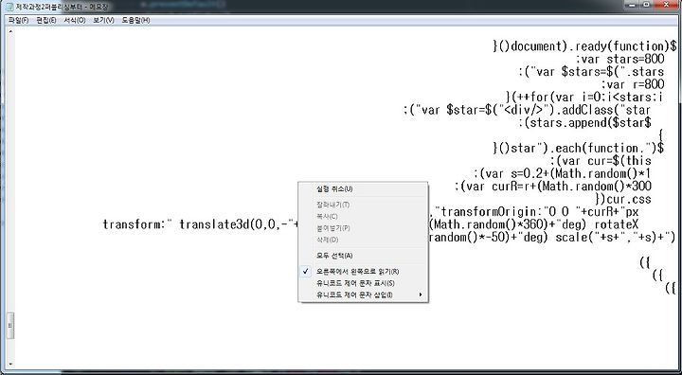Click the line containing scale("+s+","+s)
The height and width of the screenshot is (375, 682).
tap(551, 238)
